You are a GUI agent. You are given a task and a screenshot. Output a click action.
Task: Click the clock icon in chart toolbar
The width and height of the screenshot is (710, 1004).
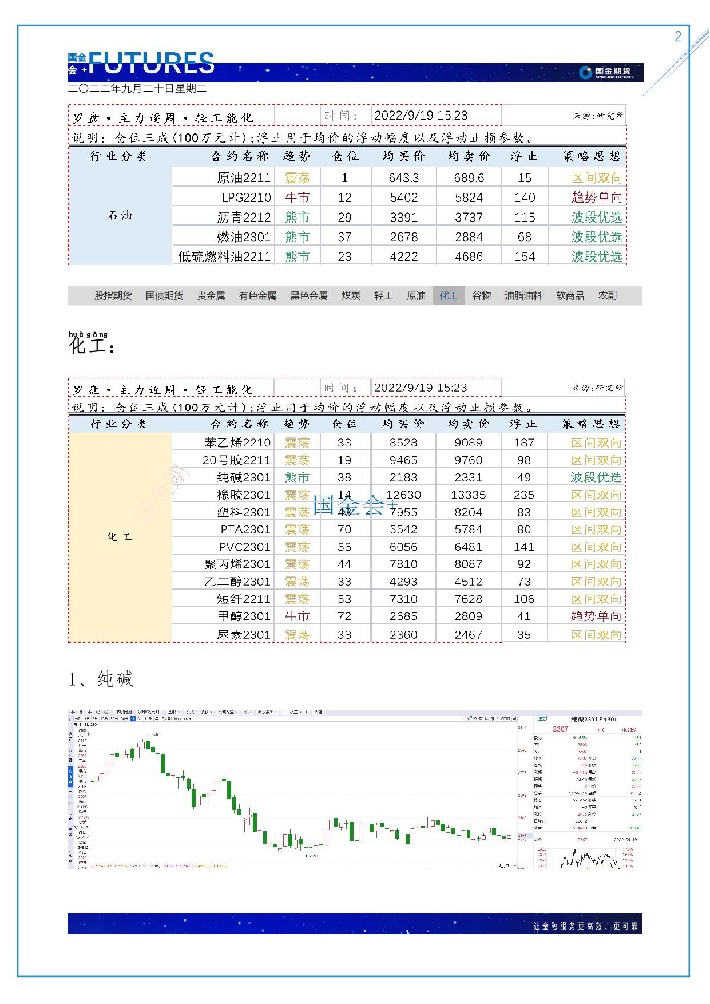click(x=106, y=712)
